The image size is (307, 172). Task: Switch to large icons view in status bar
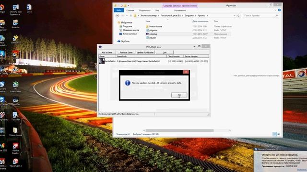pyautogui.click(x=279, y=134)
